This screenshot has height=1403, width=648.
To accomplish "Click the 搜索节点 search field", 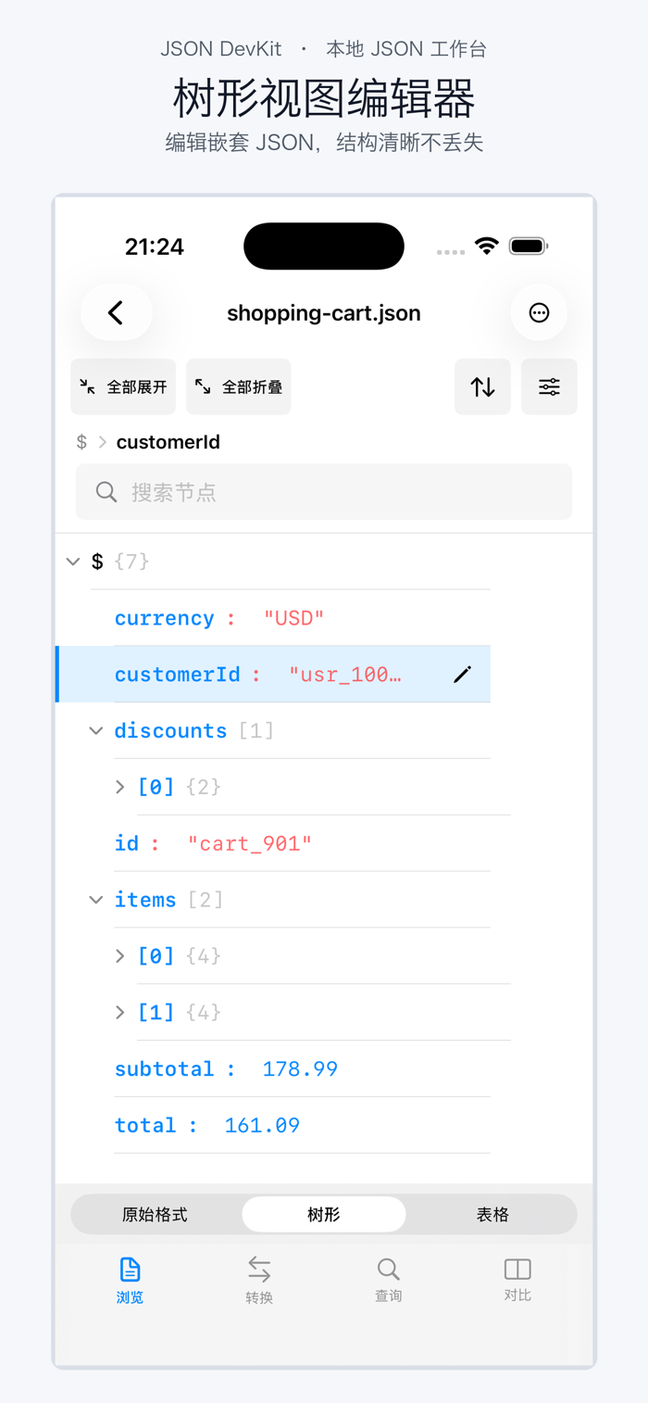I will click(x=324, y=491).
